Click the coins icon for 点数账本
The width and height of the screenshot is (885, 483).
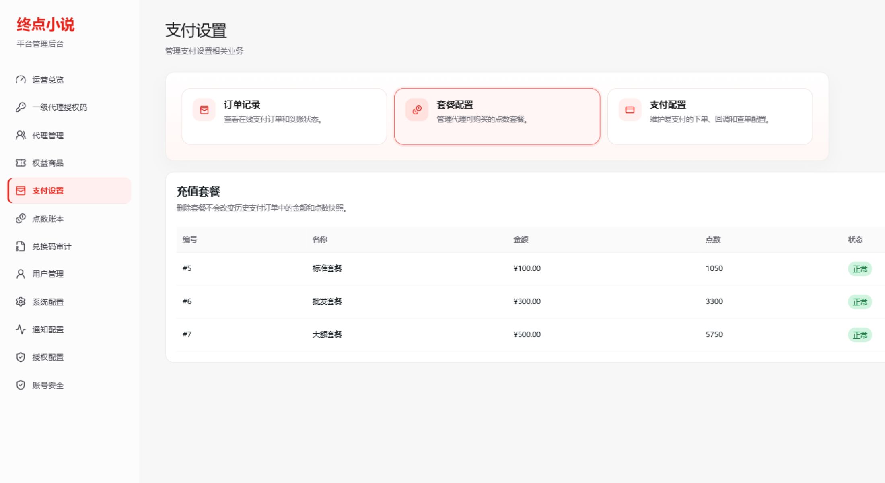click(21, 219)
